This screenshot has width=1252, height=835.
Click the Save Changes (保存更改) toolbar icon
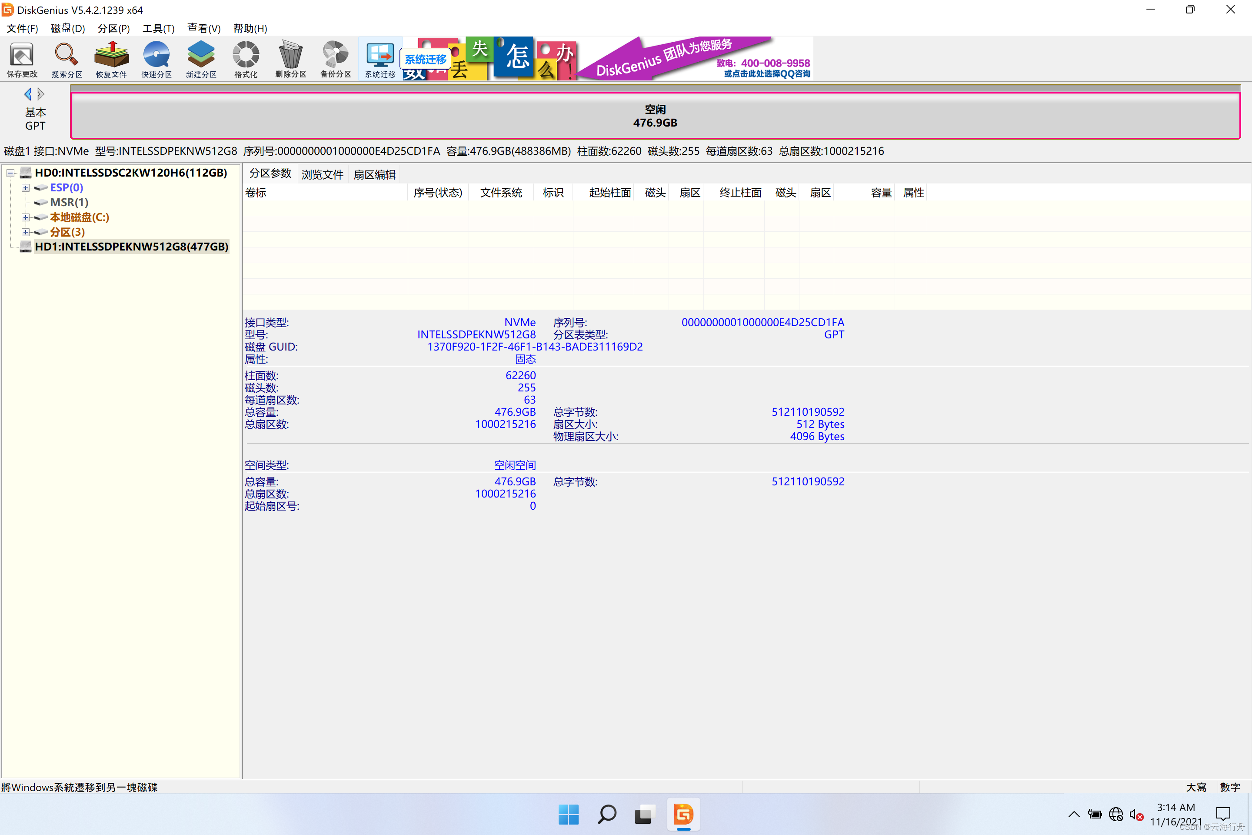coord(22,60)
